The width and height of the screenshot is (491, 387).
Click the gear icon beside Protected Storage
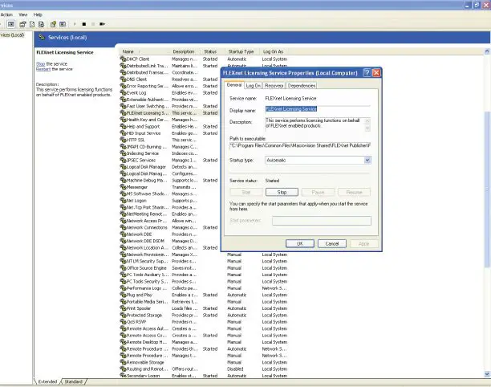123,316
